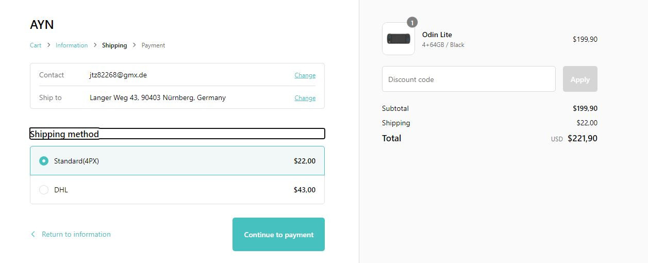Click the Return to information link
This screenshot has width=648, height=263.
(76, 234)
